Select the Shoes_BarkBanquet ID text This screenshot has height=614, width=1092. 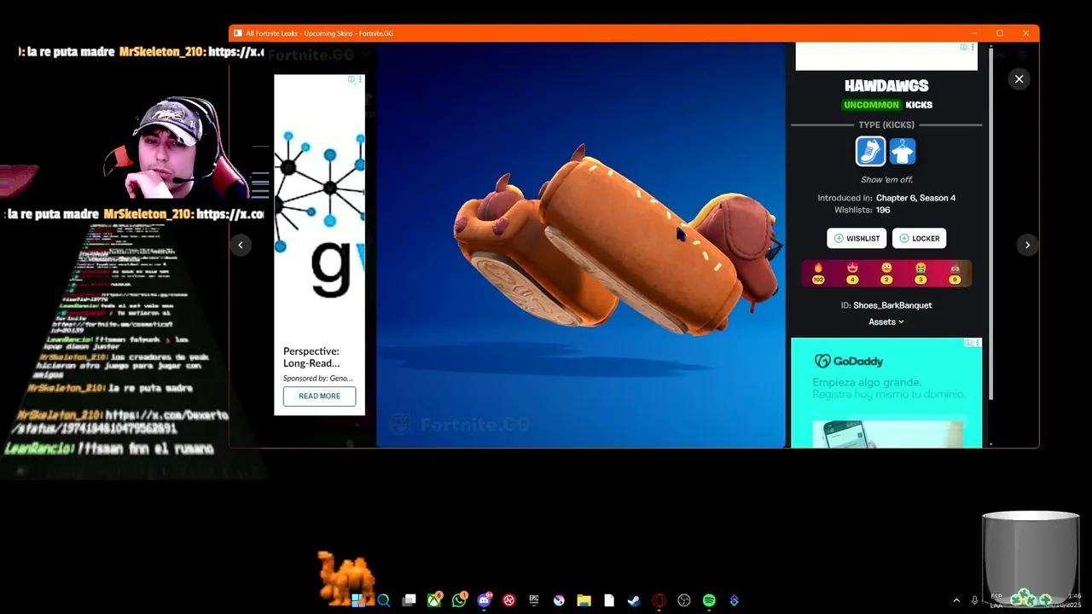892,305
